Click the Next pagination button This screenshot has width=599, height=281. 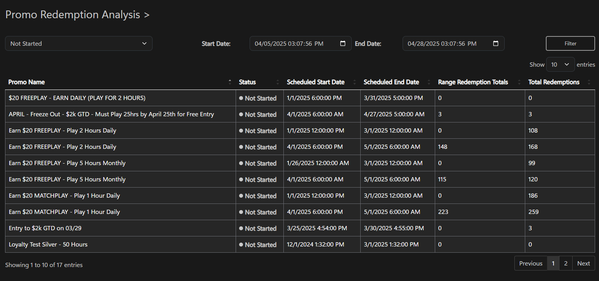pos(583,263)
